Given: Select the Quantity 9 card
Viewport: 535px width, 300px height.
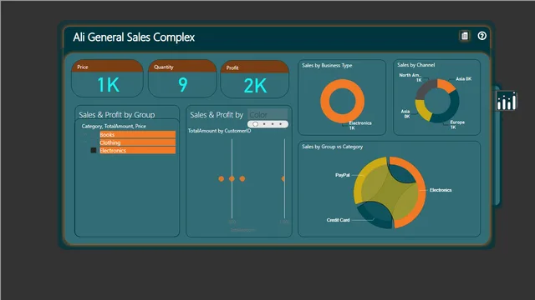Looking at the screenshot, I should pos(182,78).
